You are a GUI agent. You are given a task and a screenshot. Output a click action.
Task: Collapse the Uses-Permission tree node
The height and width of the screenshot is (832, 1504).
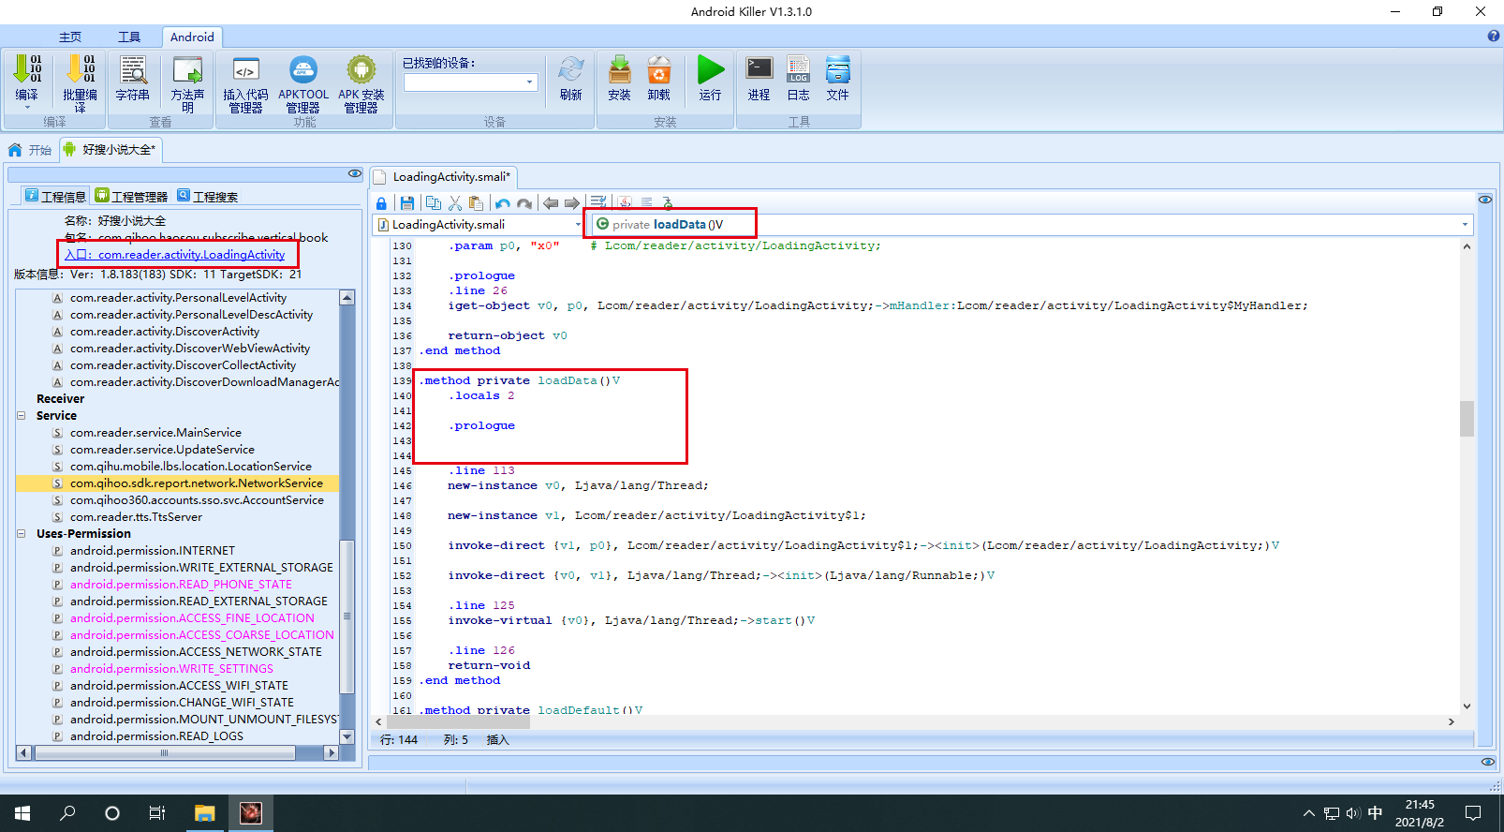[21, 533]
